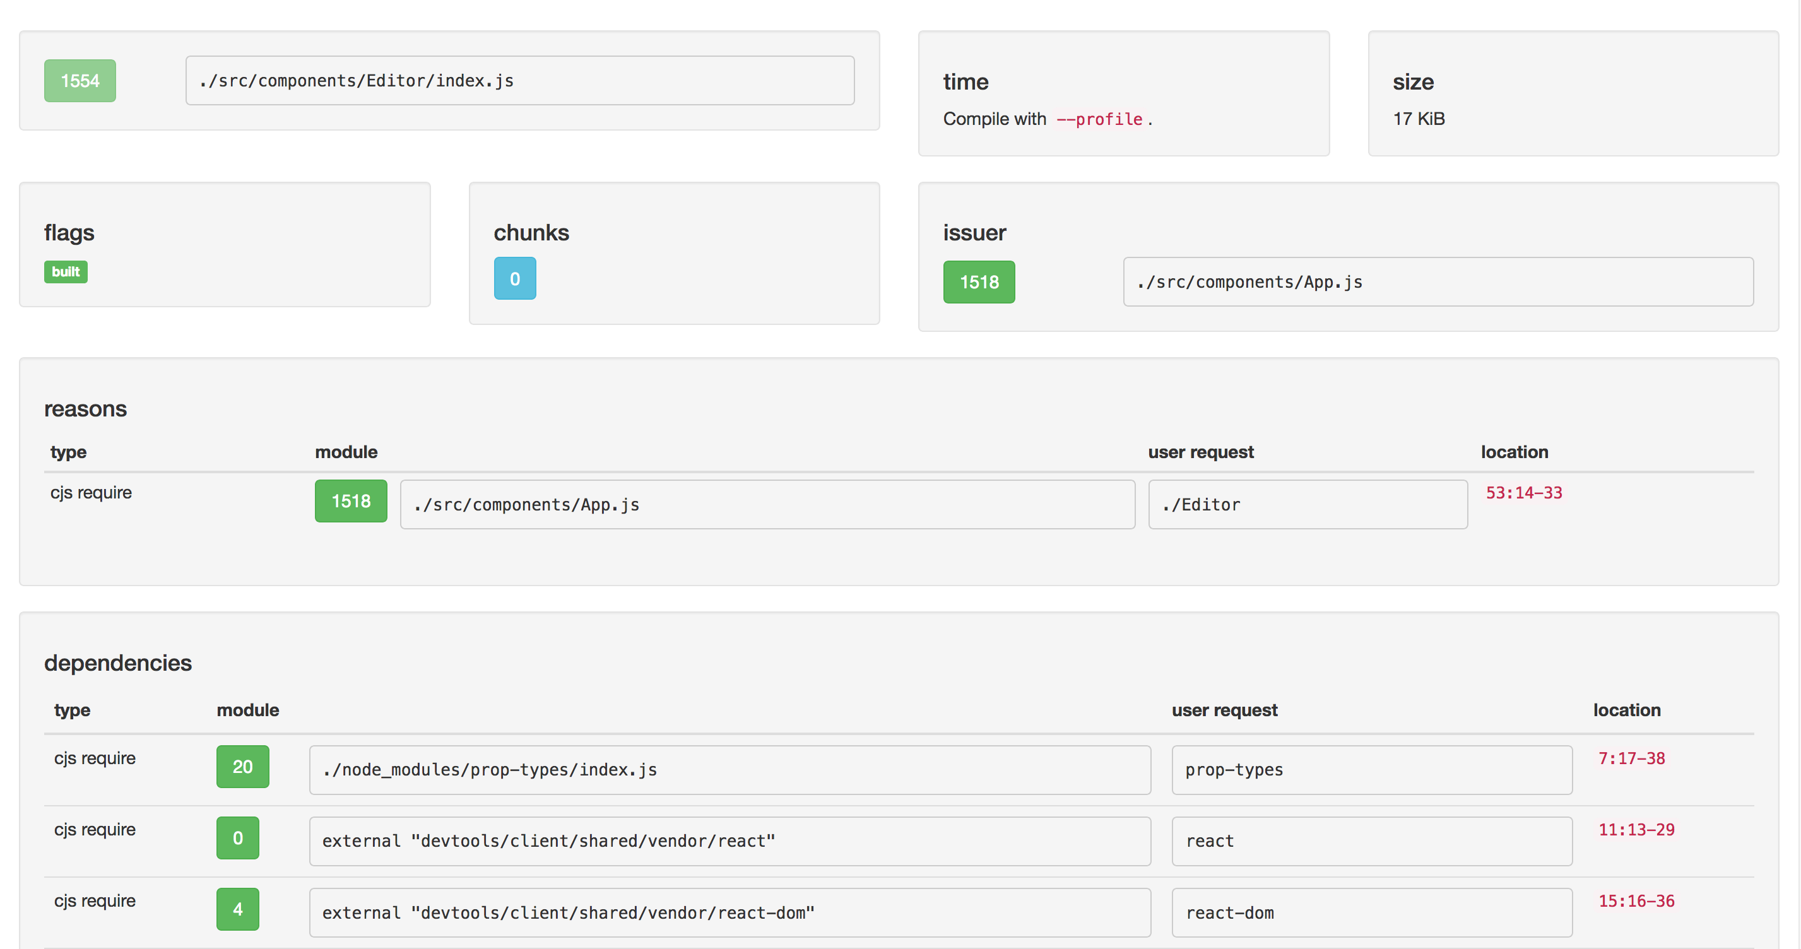This screenshot has width=1801, height=949.
Task: Click the prop-types/index.js module field
Action: pyautogui.click(x=729, y=770)
